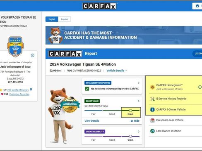
Task: Click the Homegrown badge on Car Fox
Action: pos(70,104)
